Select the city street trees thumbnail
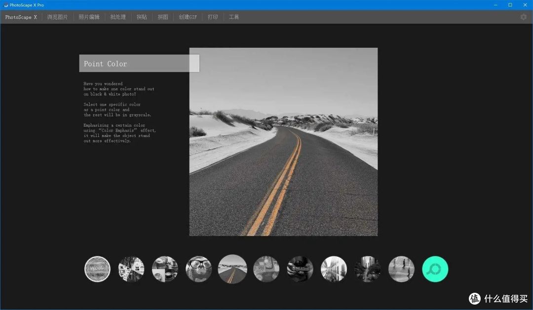 [368, 269]
